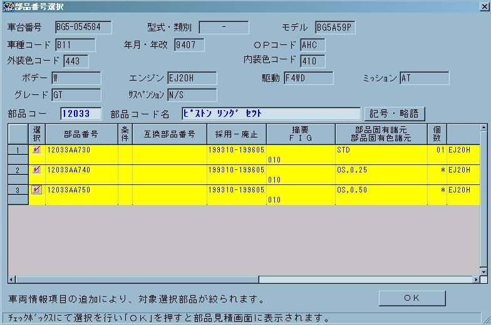Screen dimensions: 491x325
Task: Click 199310-199605 in row 2
Action: click(x=237, y=170)
